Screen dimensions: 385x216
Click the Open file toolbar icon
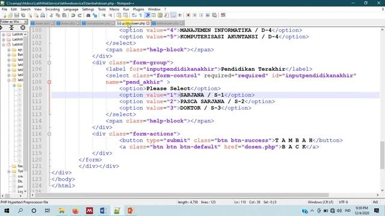(x=10, y=15)
